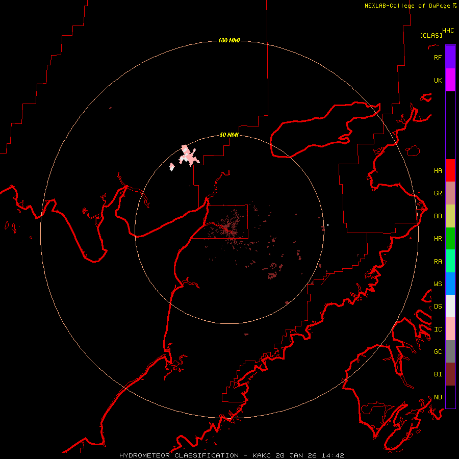Click the BD legend label
Screen dimensions: 459x459
(438, 216)
